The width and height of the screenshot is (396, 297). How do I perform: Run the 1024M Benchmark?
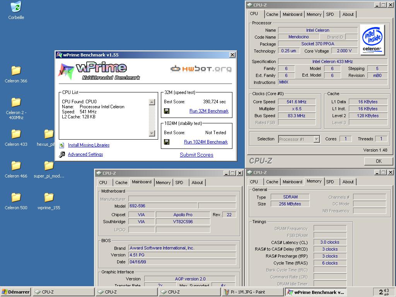tap(206, 142)
